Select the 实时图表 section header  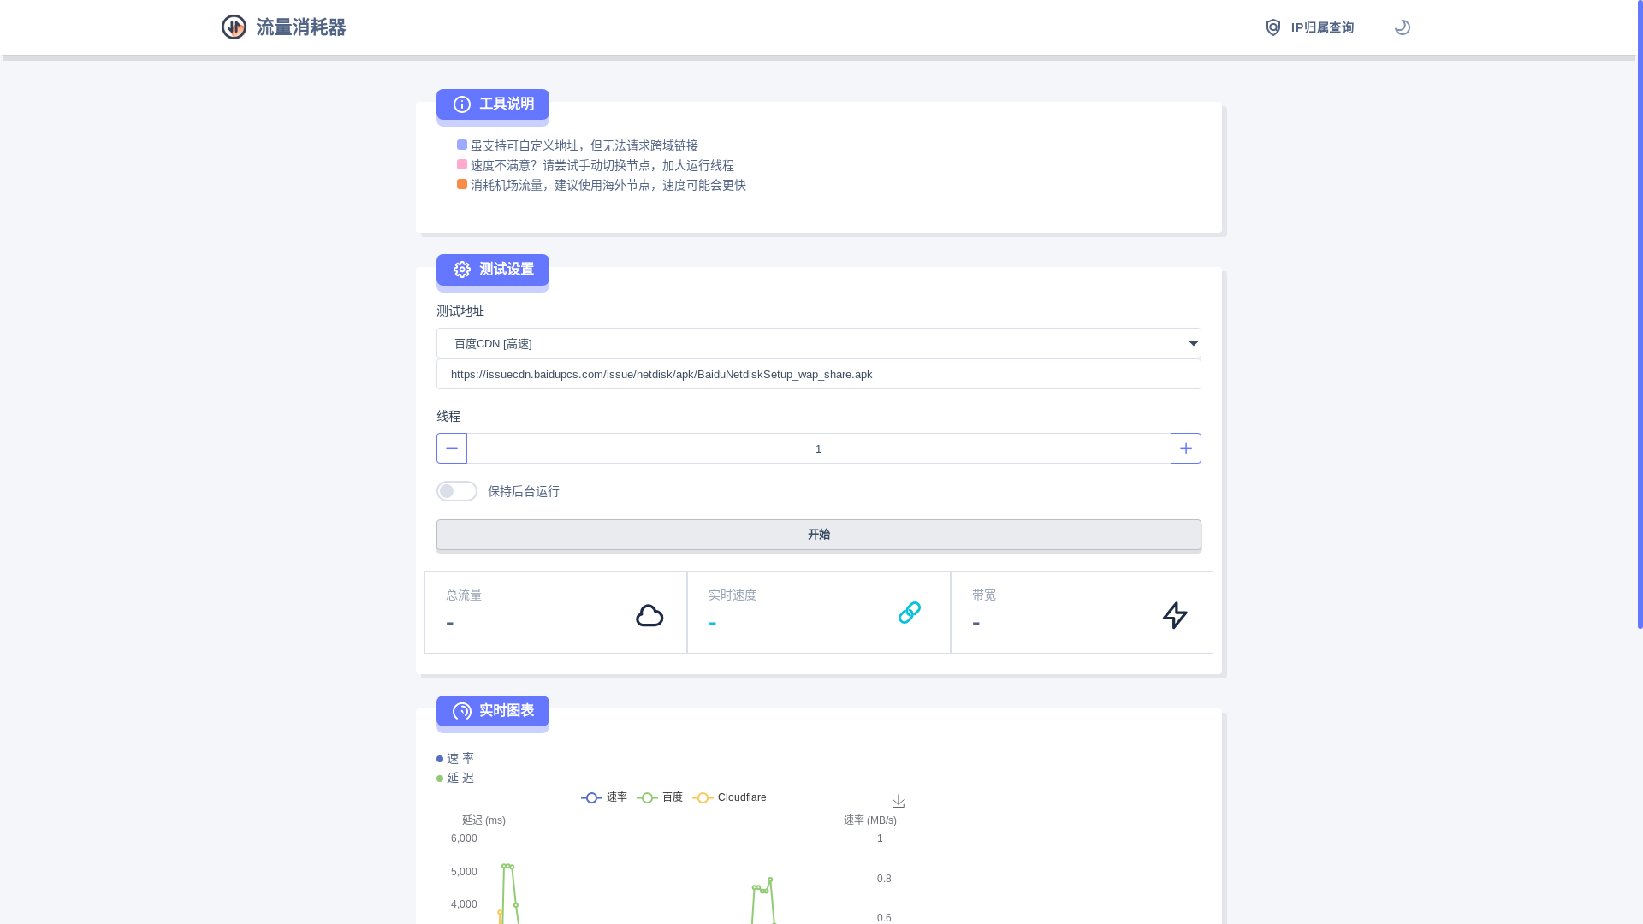click(493, 711)
